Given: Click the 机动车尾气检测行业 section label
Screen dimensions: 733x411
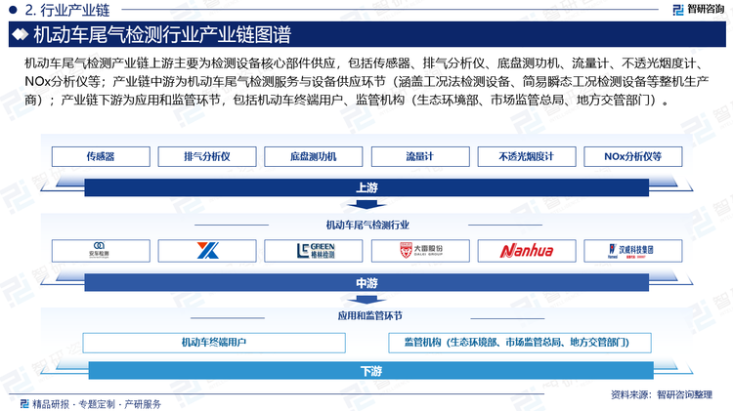Looking at the screenshot, I should pos(367,226).
